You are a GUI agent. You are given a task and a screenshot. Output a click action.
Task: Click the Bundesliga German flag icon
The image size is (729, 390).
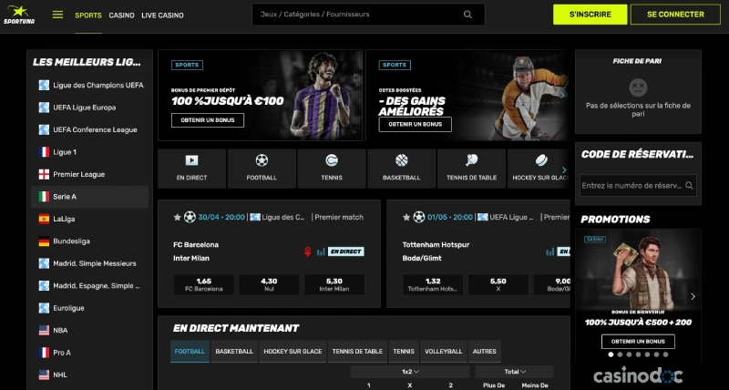44,241
